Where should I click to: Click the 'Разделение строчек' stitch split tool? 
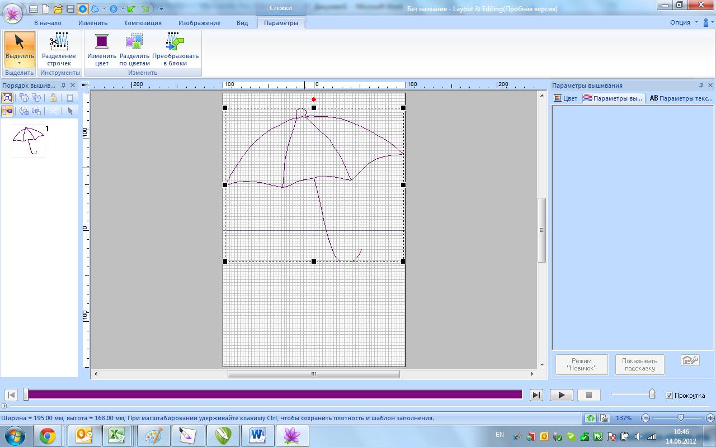click(59, 49)
